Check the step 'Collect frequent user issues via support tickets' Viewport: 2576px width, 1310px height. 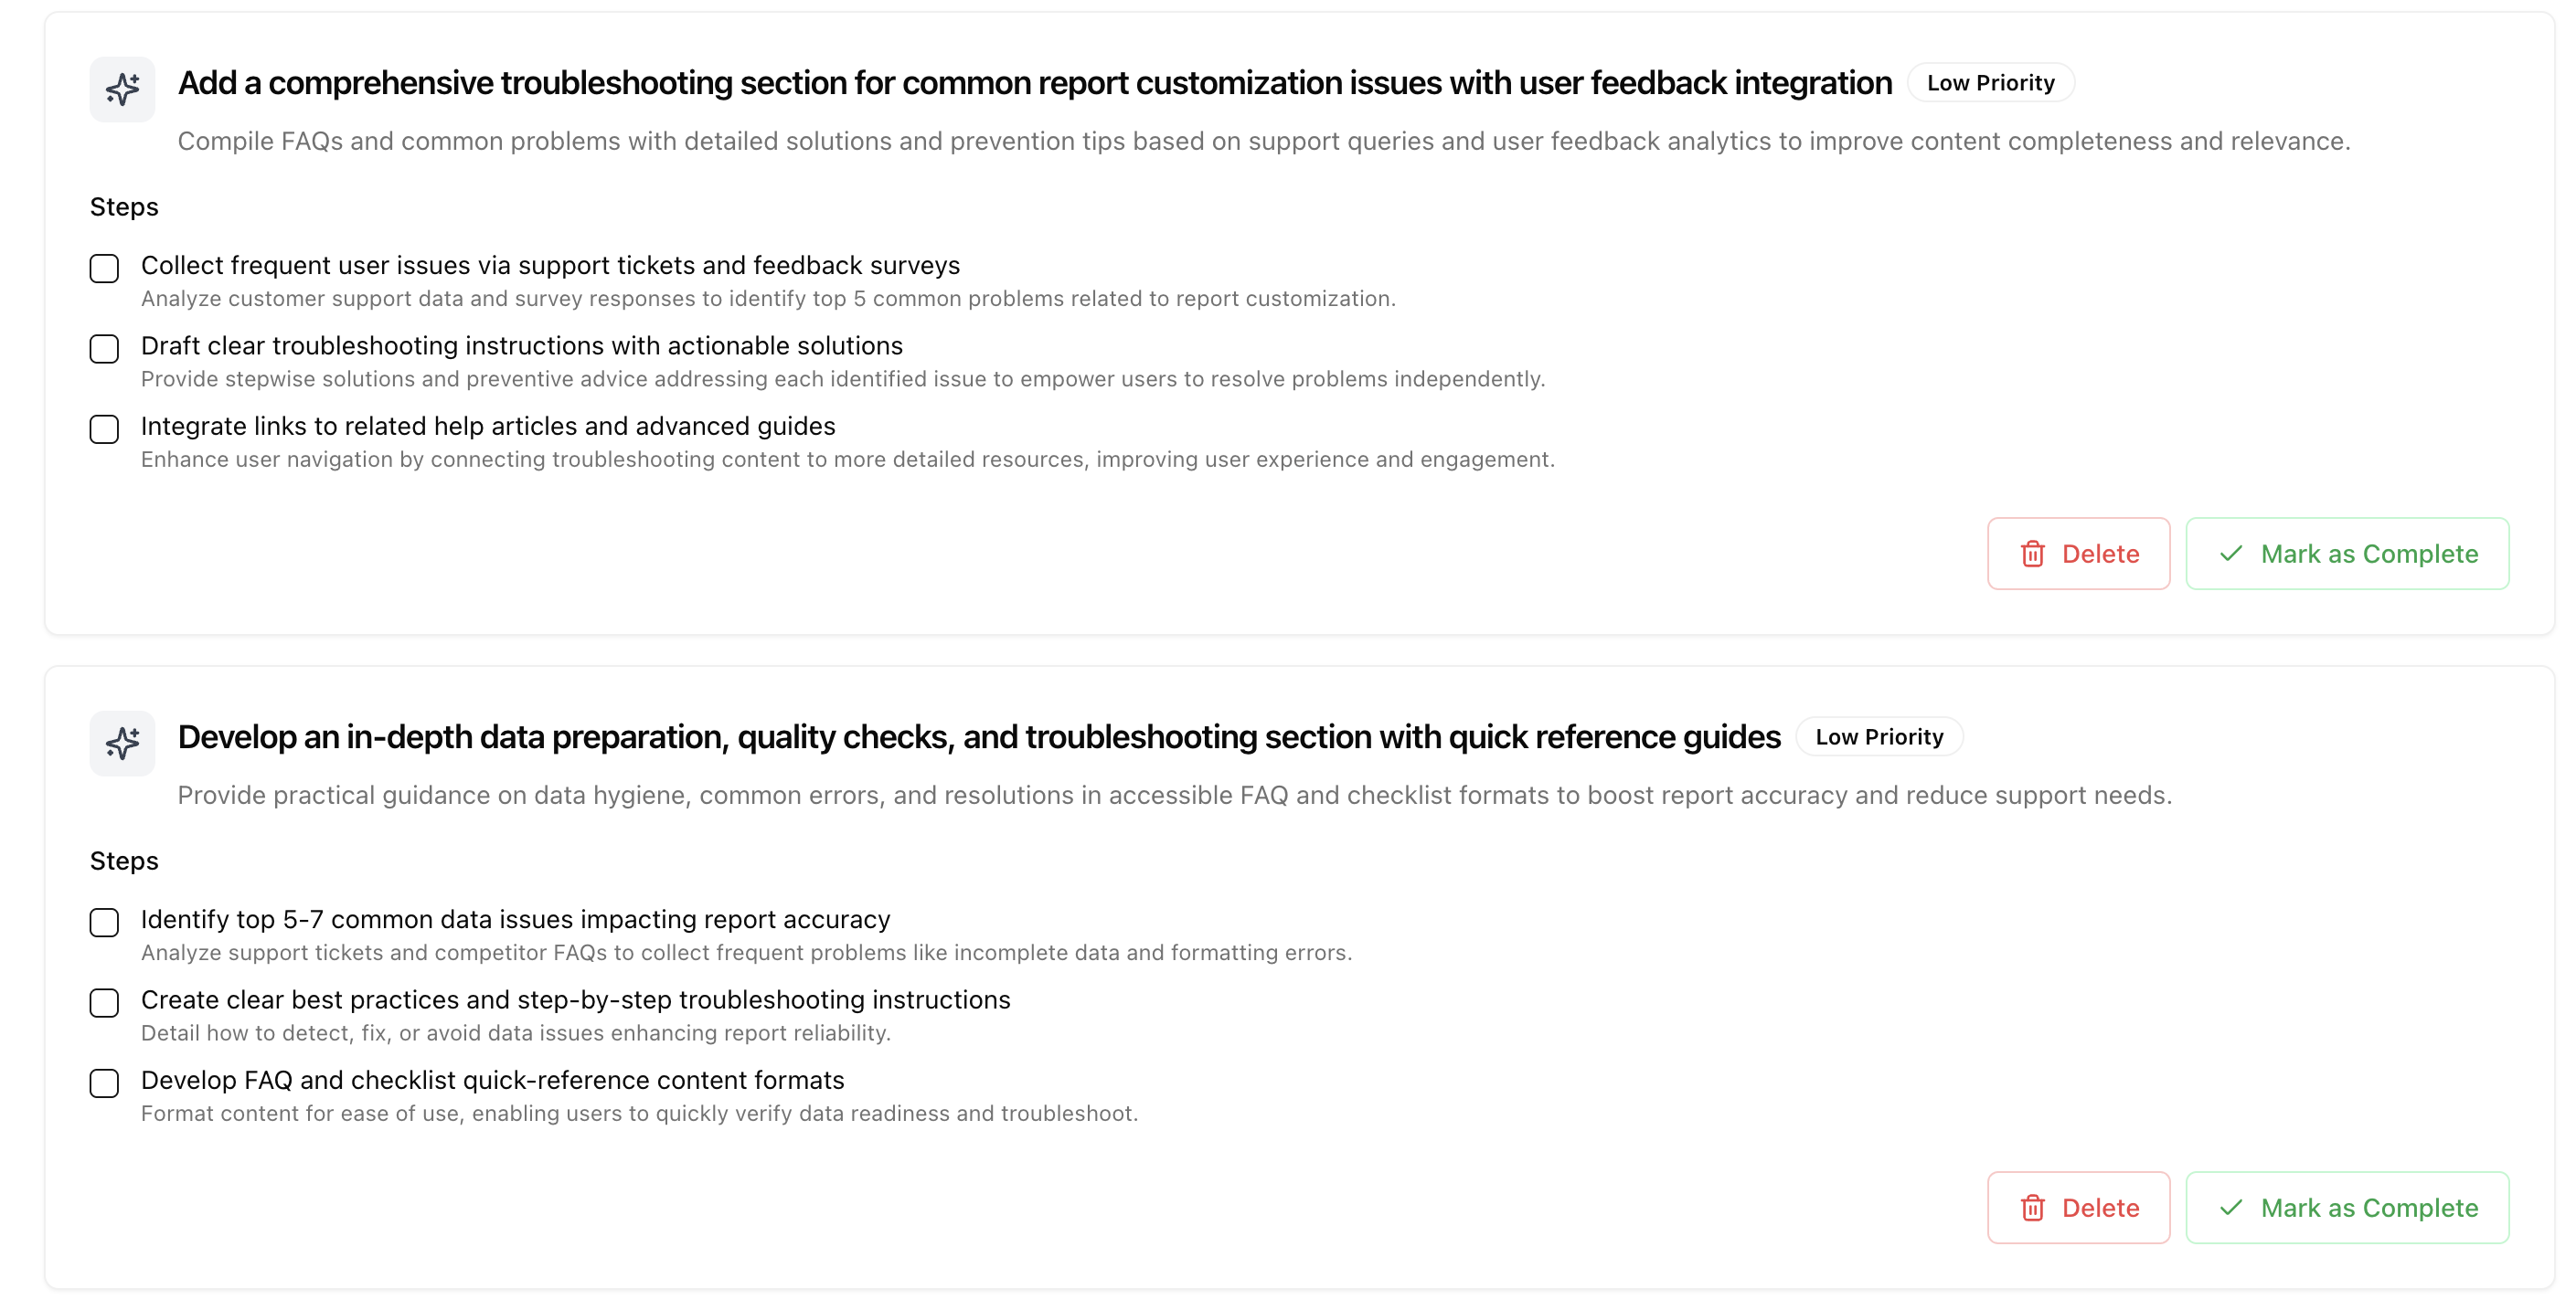coord(103,268)
